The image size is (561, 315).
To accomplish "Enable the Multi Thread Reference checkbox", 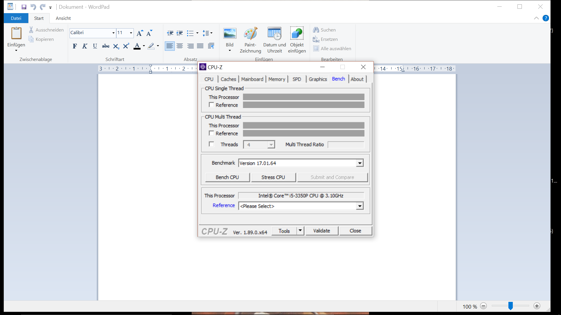I will click(212, 133).
